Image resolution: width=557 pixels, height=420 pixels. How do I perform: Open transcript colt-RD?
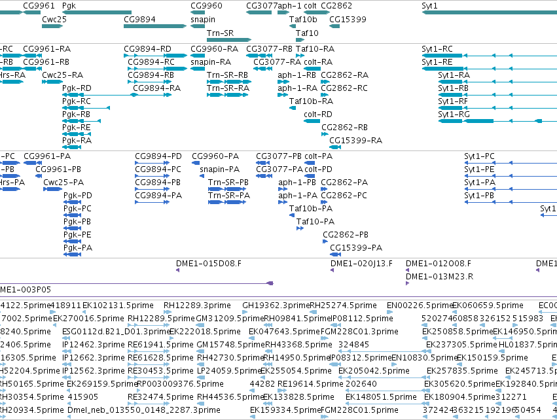tap(318, 114)
